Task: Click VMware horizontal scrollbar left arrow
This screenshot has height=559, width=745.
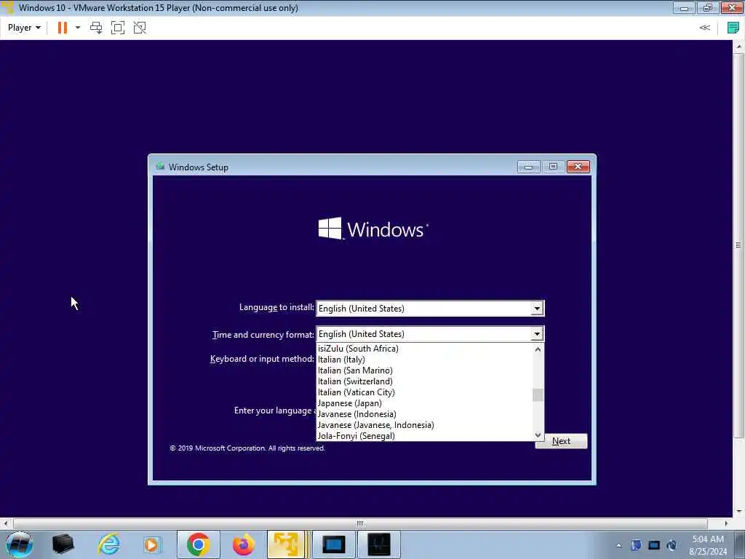Action: click(x=5, y=523)
